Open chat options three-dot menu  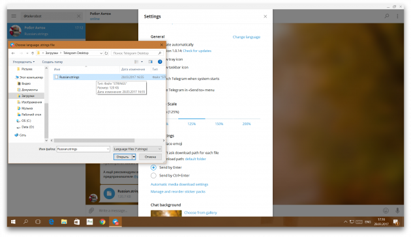[397, 16]
